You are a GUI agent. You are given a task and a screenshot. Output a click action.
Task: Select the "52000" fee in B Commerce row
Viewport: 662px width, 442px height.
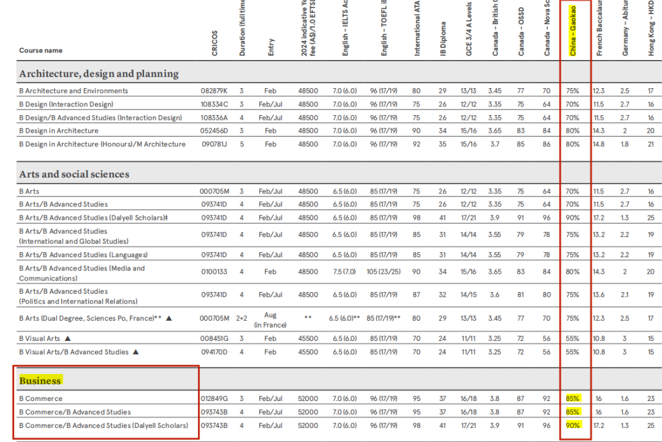308,399
